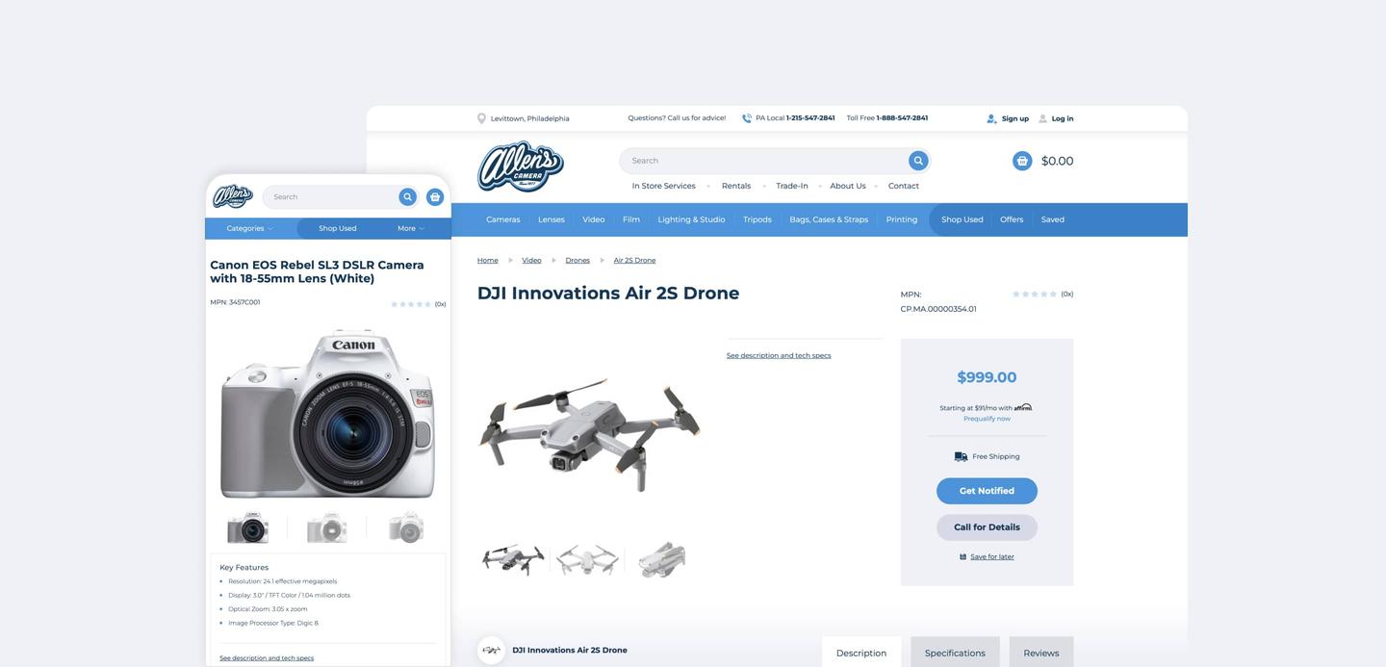Open the mobile shopping cart icon
This screenshot has height=667, width=1386.
point(435,196)
